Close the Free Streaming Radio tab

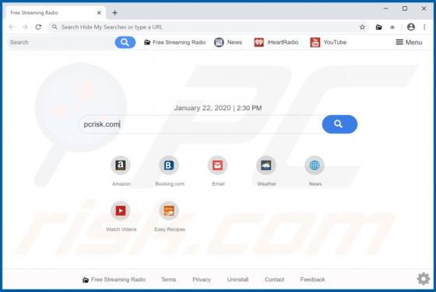pyautogui.click(x=99, y=12)
